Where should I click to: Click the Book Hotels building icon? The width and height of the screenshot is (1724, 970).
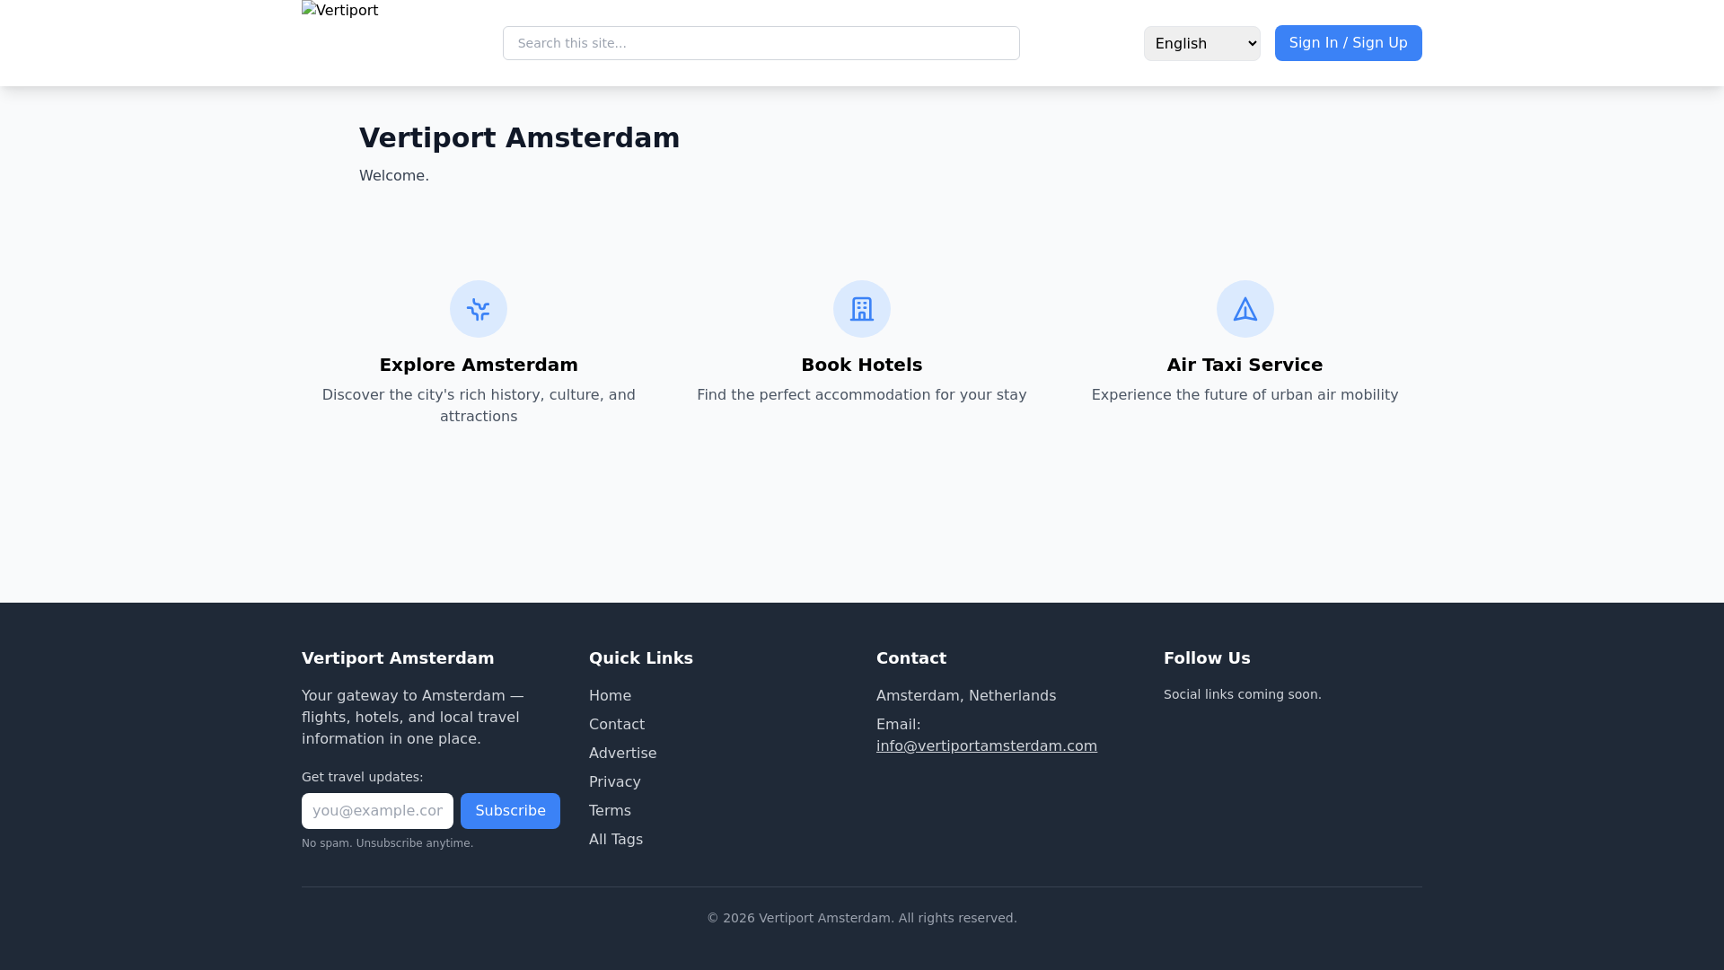862,309
